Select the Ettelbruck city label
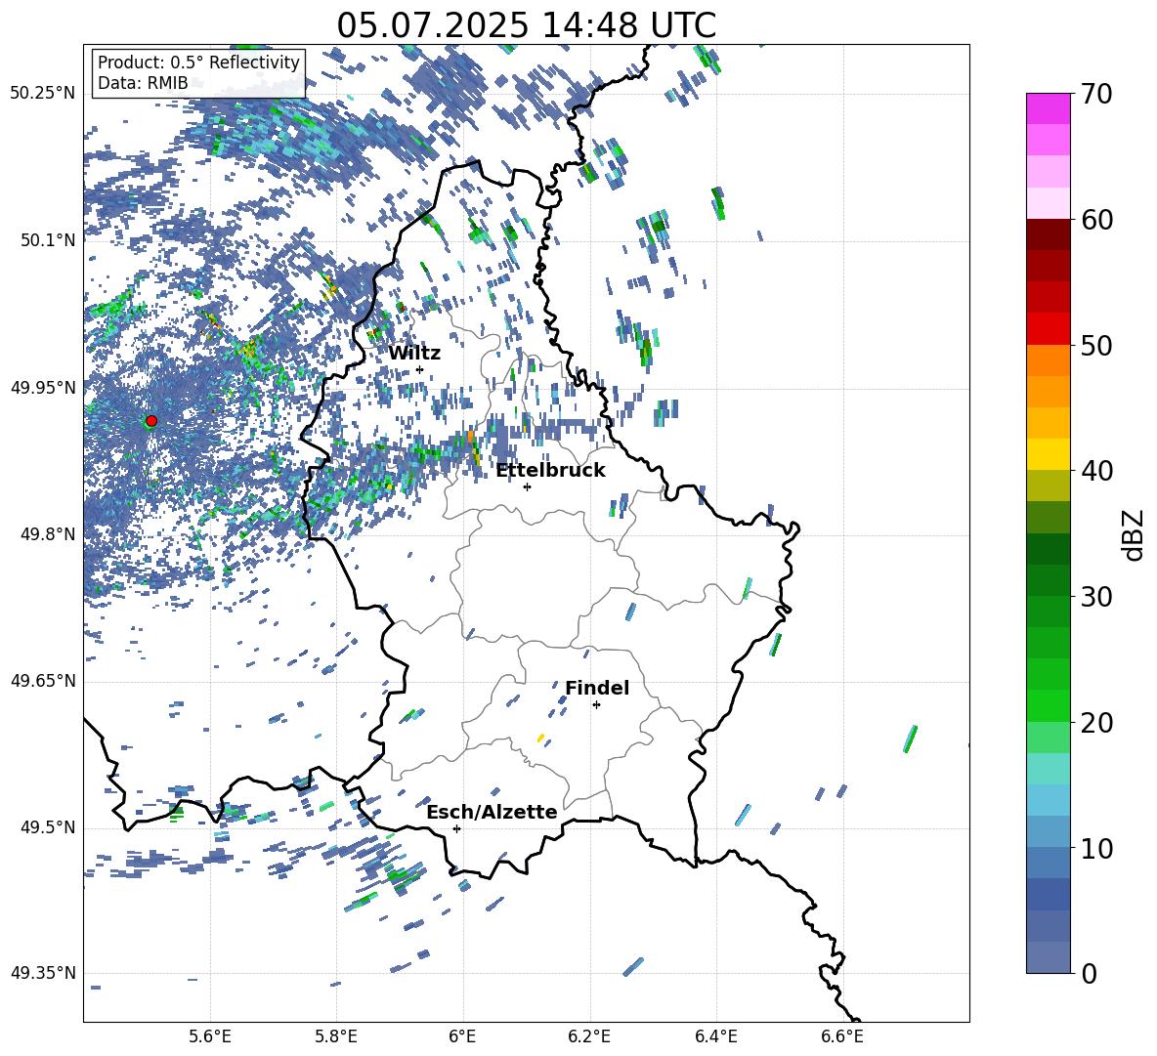Viewport: 1157px width, 1056px height. coord(550,471)
